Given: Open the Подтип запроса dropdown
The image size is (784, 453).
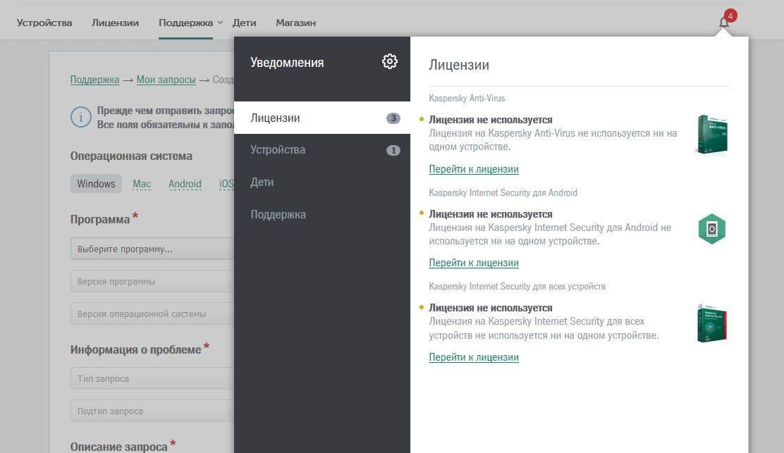Looking at the screenshot, I should pos(152,411).
